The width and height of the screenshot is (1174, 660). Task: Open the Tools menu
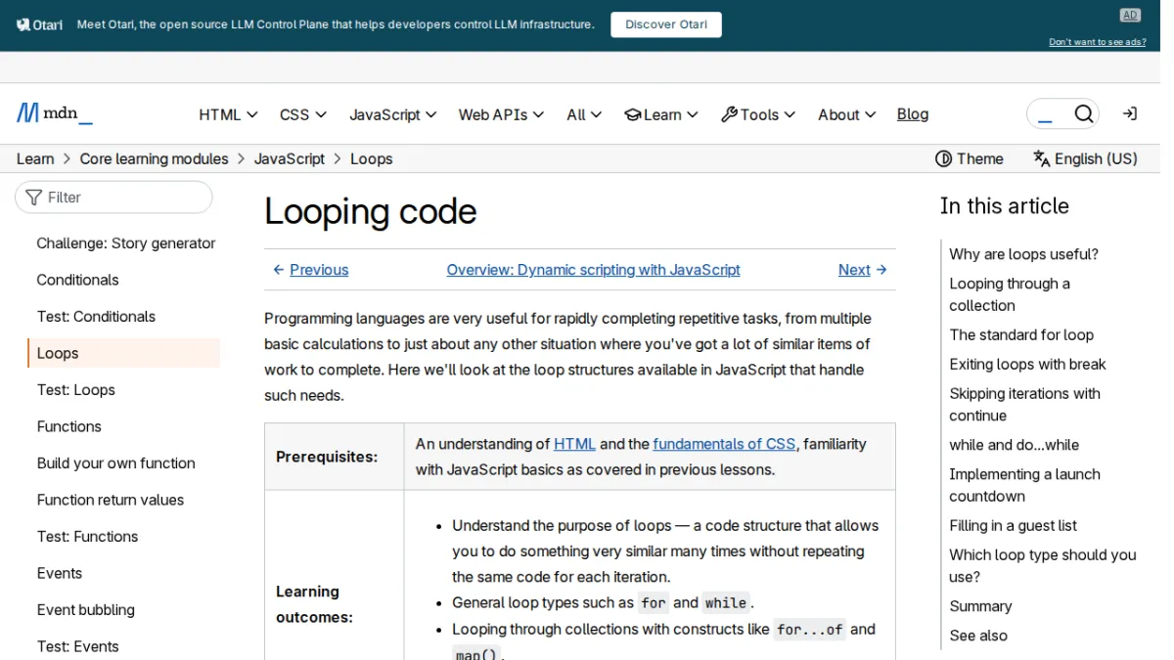(758, 114)
